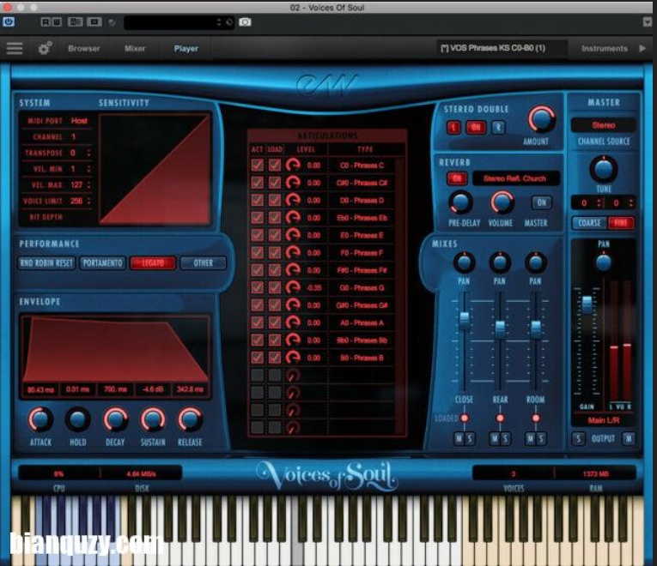Image resolution: width=657 pixels, height=566 pixels.
Task: Toggle the Reverb Master ON button
Action: coord(541,203)
